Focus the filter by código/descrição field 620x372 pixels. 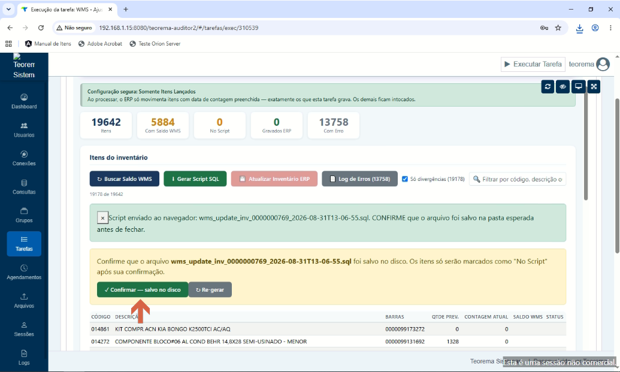(x=517, y=179)
